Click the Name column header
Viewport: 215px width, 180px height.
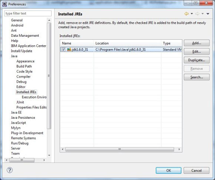pos(77,43)
